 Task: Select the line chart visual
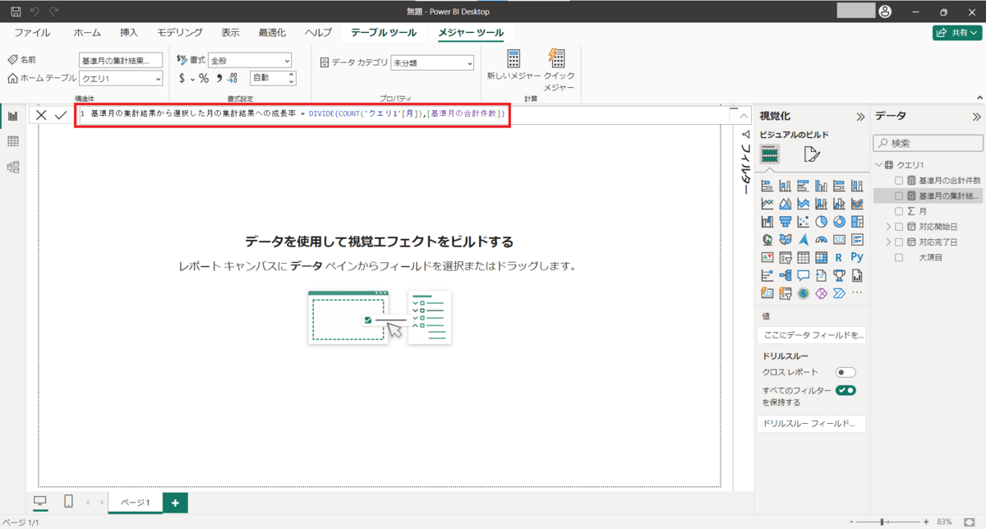click(767, 204)
